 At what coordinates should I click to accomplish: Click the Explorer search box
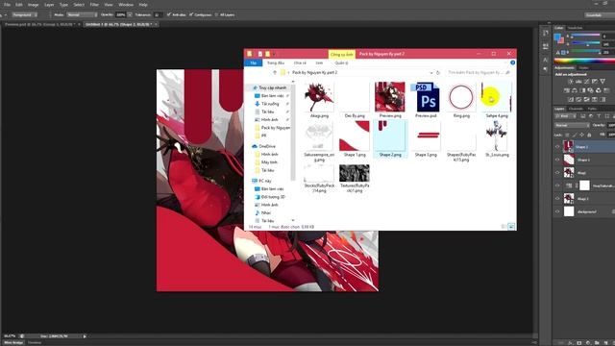(479, 73)
